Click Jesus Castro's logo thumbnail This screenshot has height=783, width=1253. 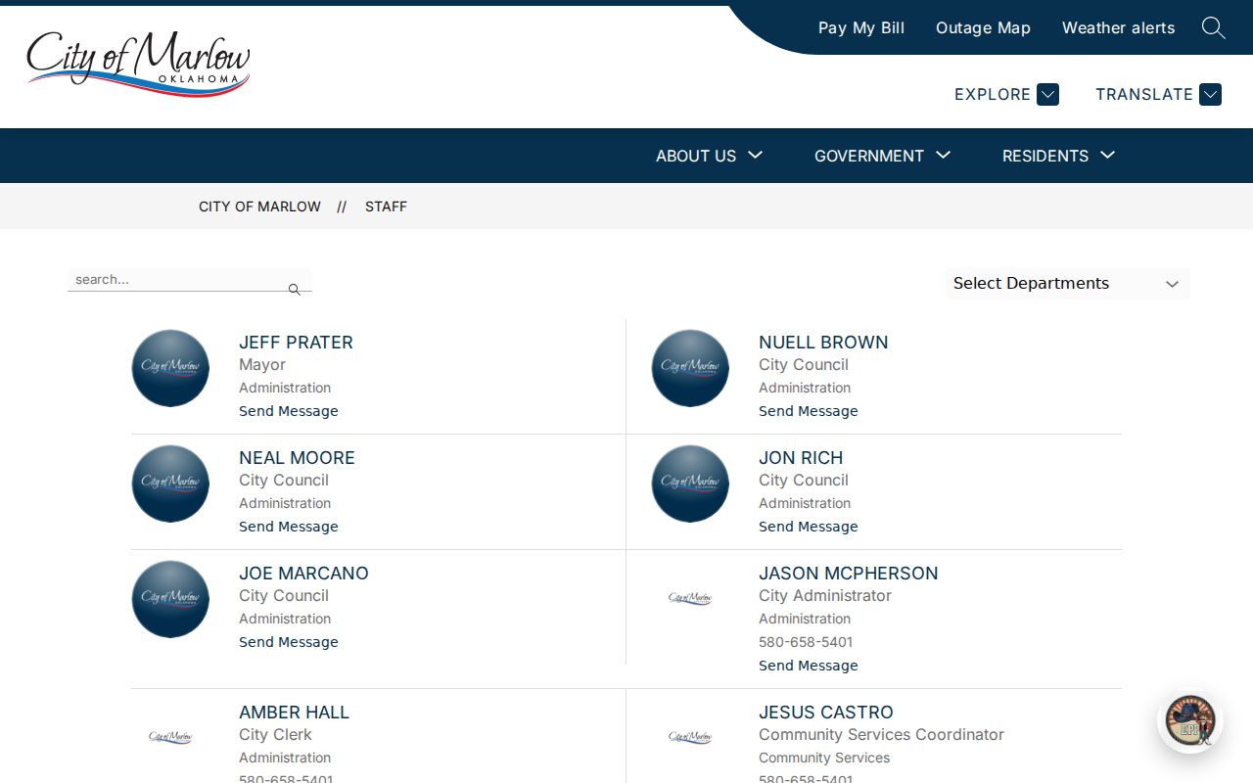coord(690,737)
